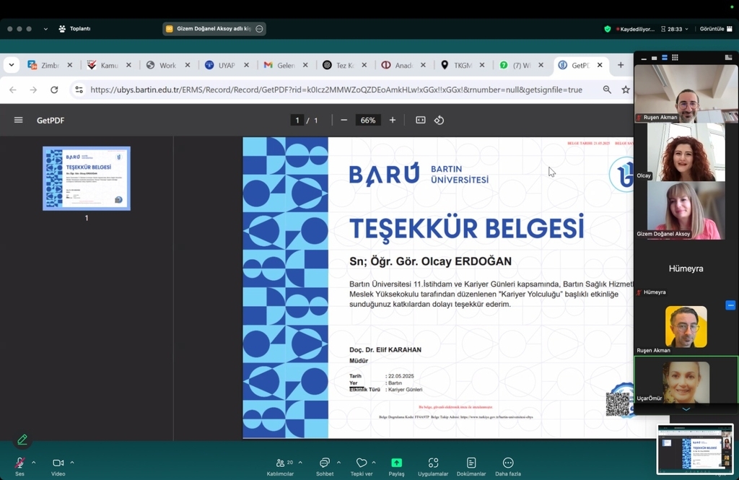739x480 pixels.
Task: Zoom out the PDF with minus
Action: pyautogui.click(x=344, y=121)
